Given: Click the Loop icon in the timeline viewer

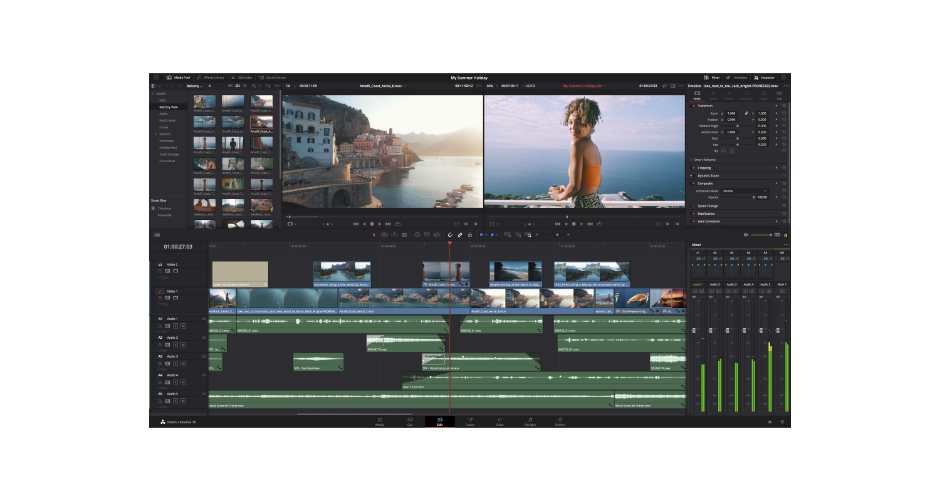Looking at the screenshot, I should (x=599, y=224).
